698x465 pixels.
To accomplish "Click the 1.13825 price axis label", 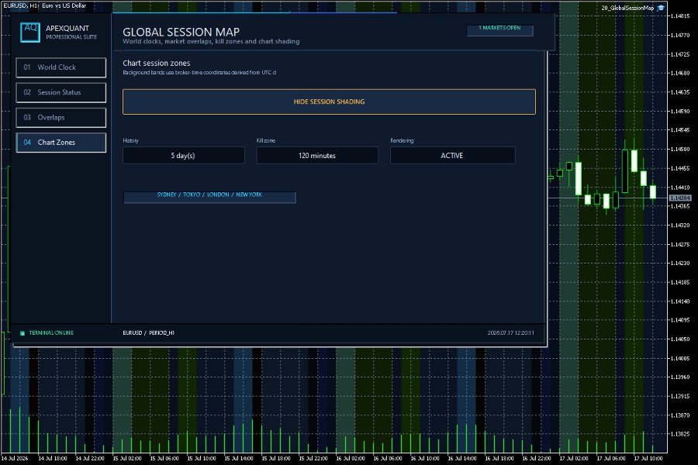I will [x=679, y=434].
